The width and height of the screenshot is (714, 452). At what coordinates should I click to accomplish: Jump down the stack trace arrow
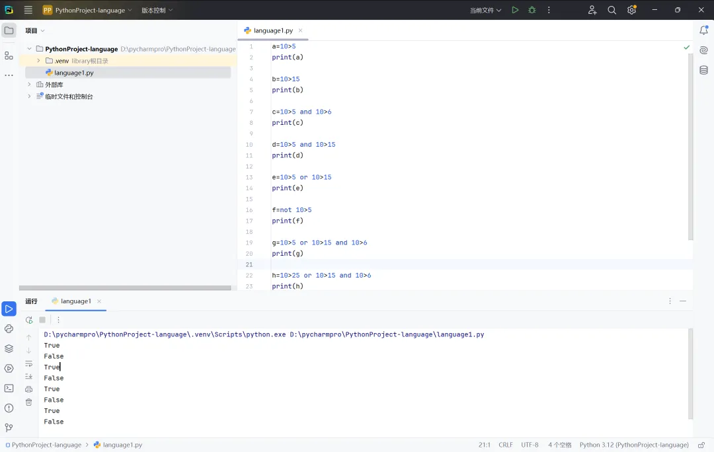click(28, 350)
